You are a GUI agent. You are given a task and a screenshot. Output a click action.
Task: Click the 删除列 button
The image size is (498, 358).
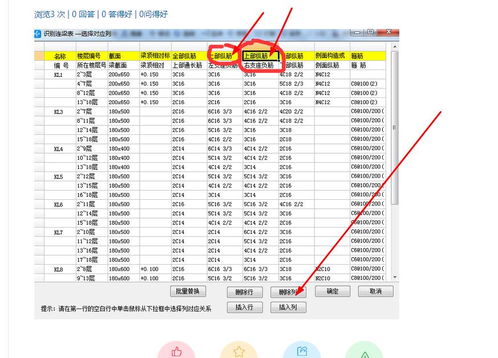pyautogui.click(x=288, y=292)
